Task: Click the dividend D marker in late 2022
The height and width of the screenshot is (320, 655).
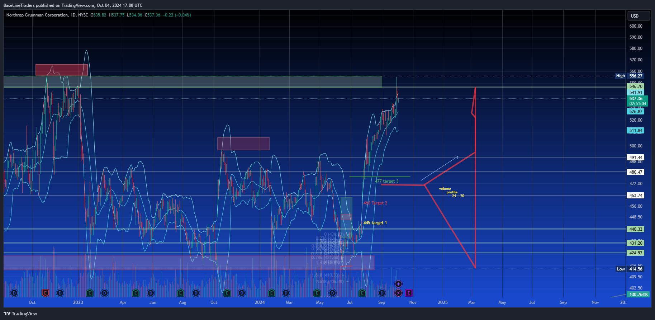Action: pyautogui.click(x=60, y=293)
